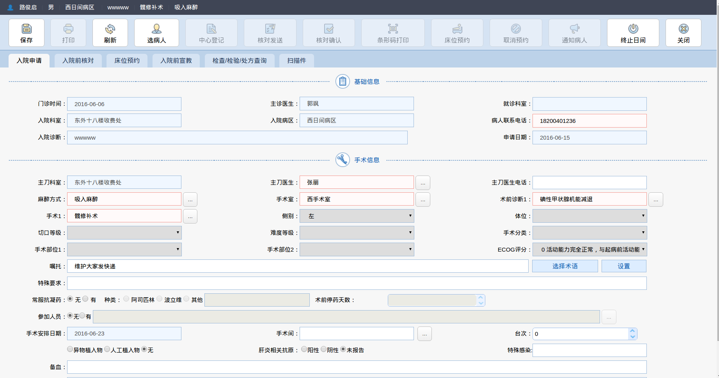Viewport: 719px width, 378px height.
Task: Select 种类 其他 radio option
Action: click(186, 299)
